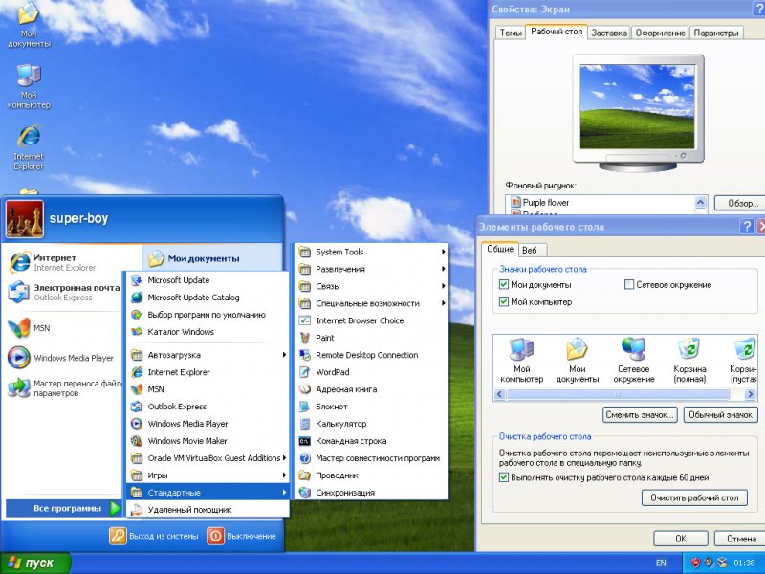Image resolution: width=765 pixels, height=574 pixels.
Task: Open Калькулятор
Action: click(371, 424)
